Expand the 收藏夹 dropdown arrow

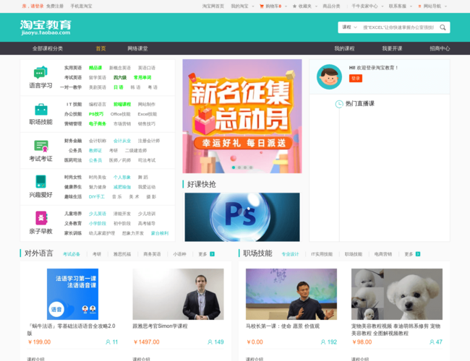point(316,6)
